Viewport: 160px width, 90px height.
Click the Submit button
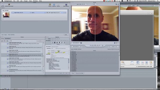point(66,35)
